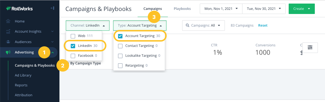Click the CTR 1% value
The image size is (325, 102).
(218, 52)
